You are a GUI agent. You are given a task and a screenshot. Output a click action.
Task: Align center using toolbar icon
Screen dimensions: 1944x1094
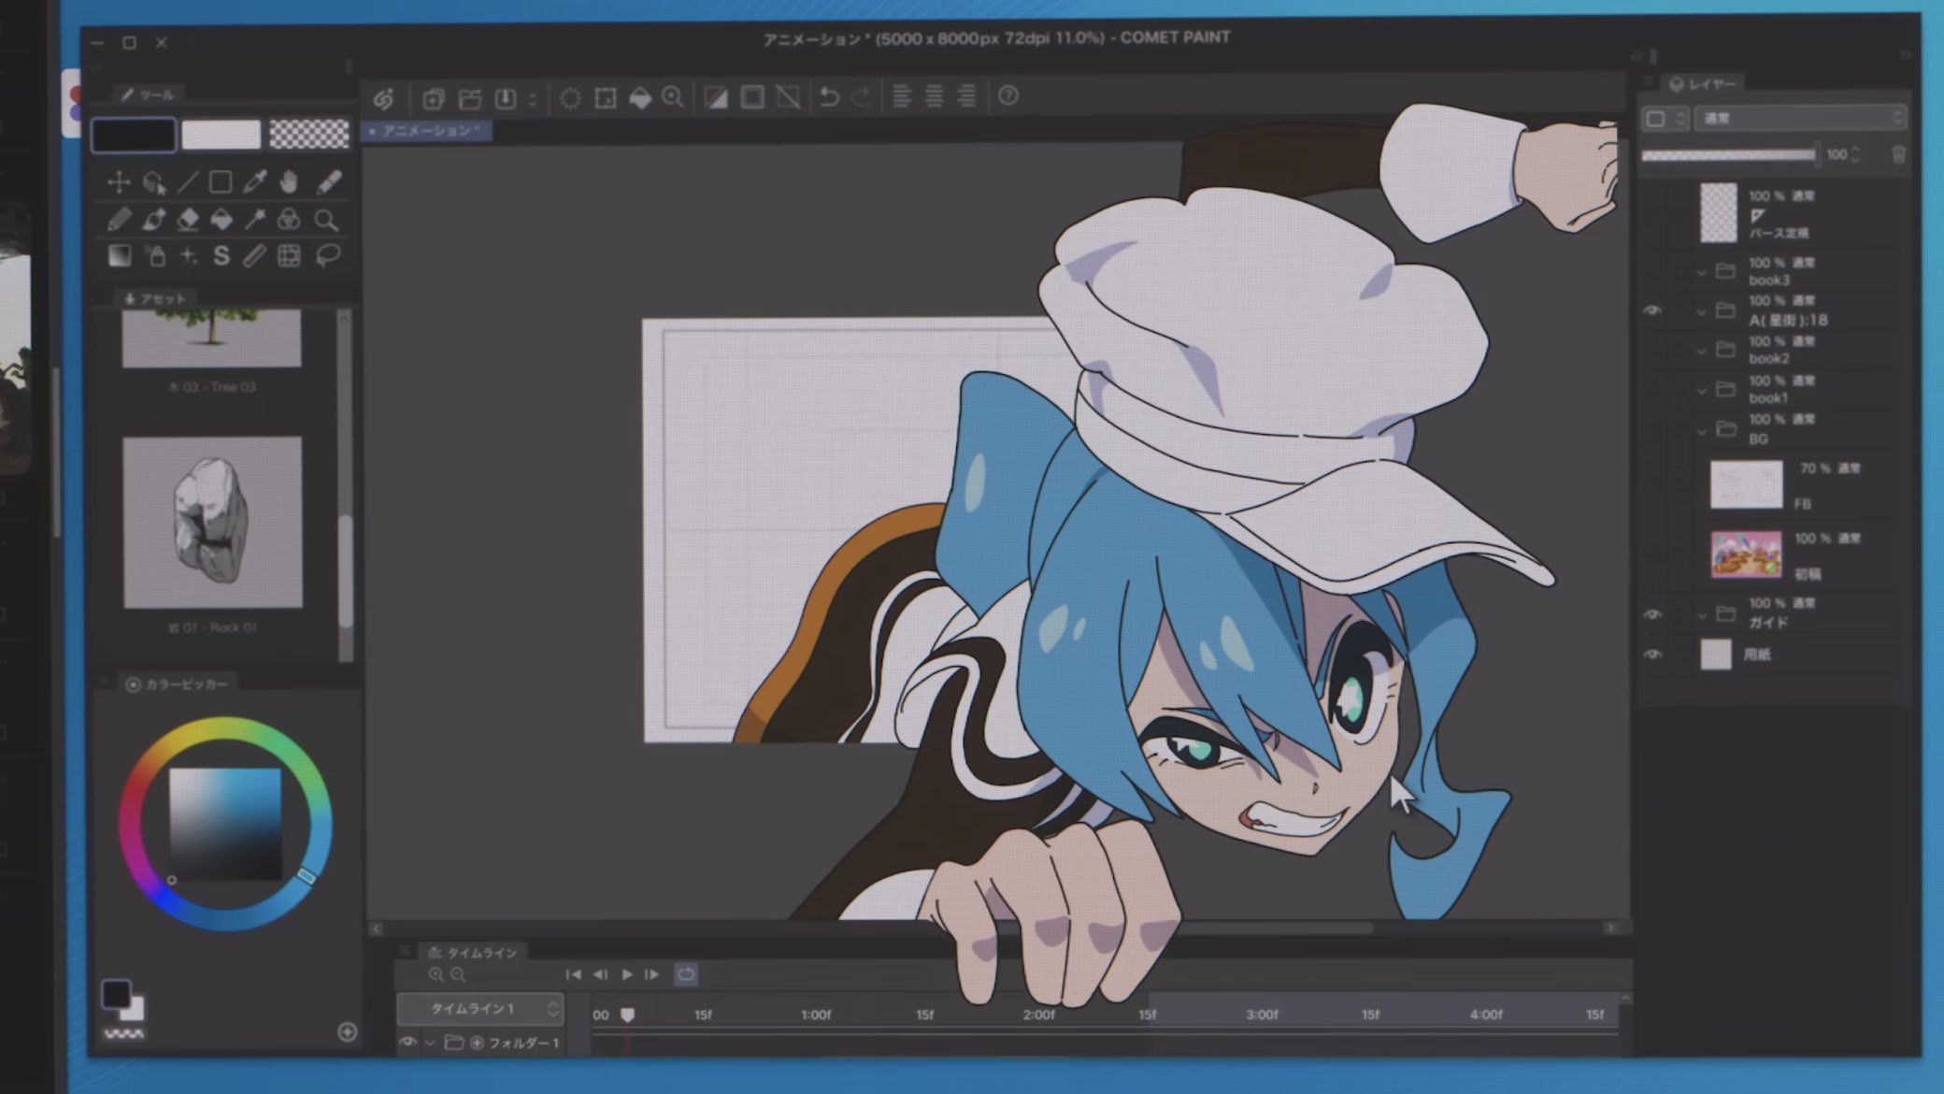[x=934, y=95]
